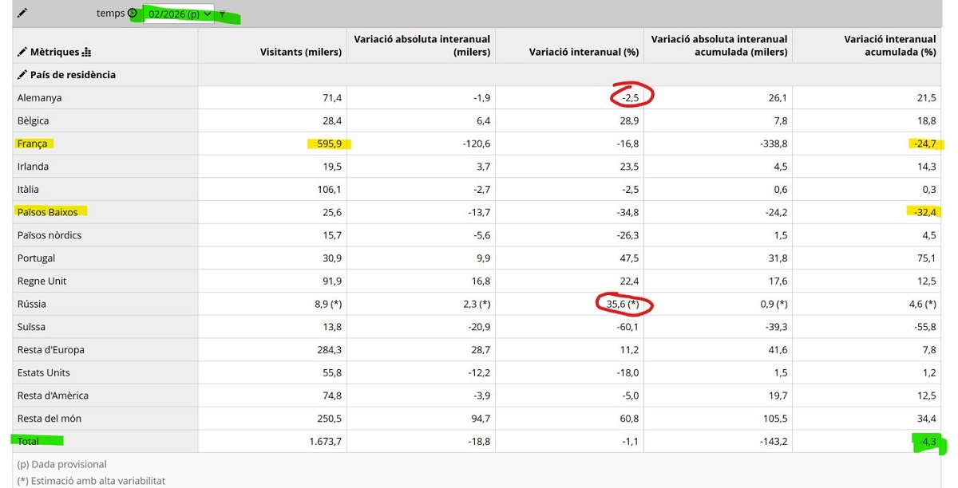Screen dimensions: 958x488
Task: Click Portugal accumulated variation 75,1
Action: coord(927,258)
